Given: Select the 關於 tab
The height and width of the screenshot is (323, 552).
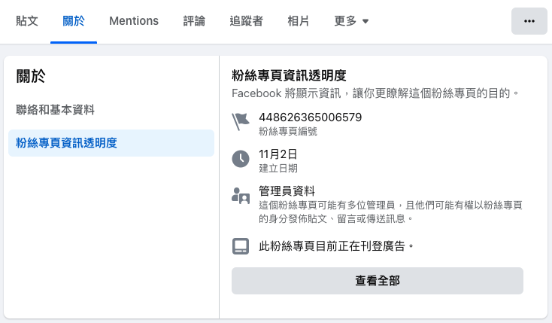Looking at the screenshot, I should click(x=74, y=21).
